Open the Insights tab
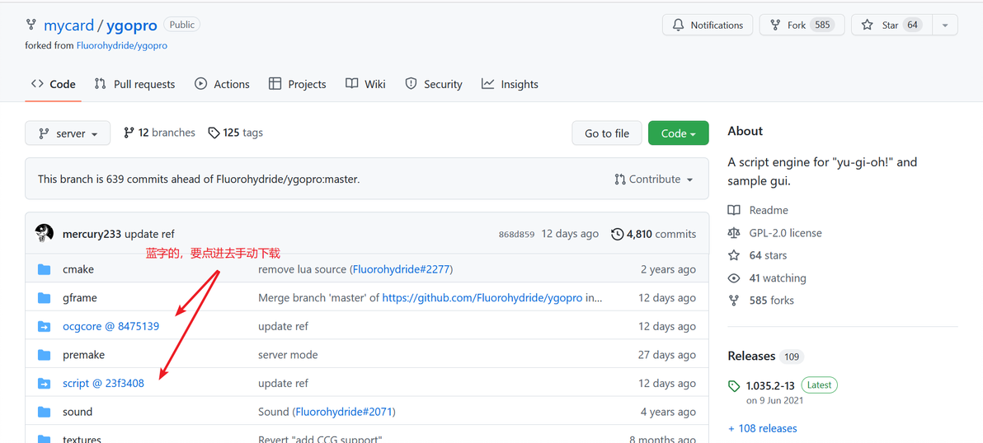Screen dimensions: 983x443 [x=510, y=84]
